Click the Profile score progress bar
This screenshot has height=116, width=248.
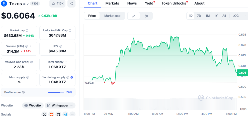(x=56, y=92)
